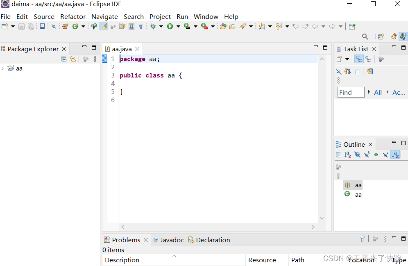Expand the aa project in Package Explorer

(3, 68)
